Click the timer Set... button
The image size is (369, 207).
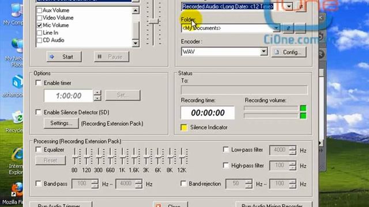[123, 95]
